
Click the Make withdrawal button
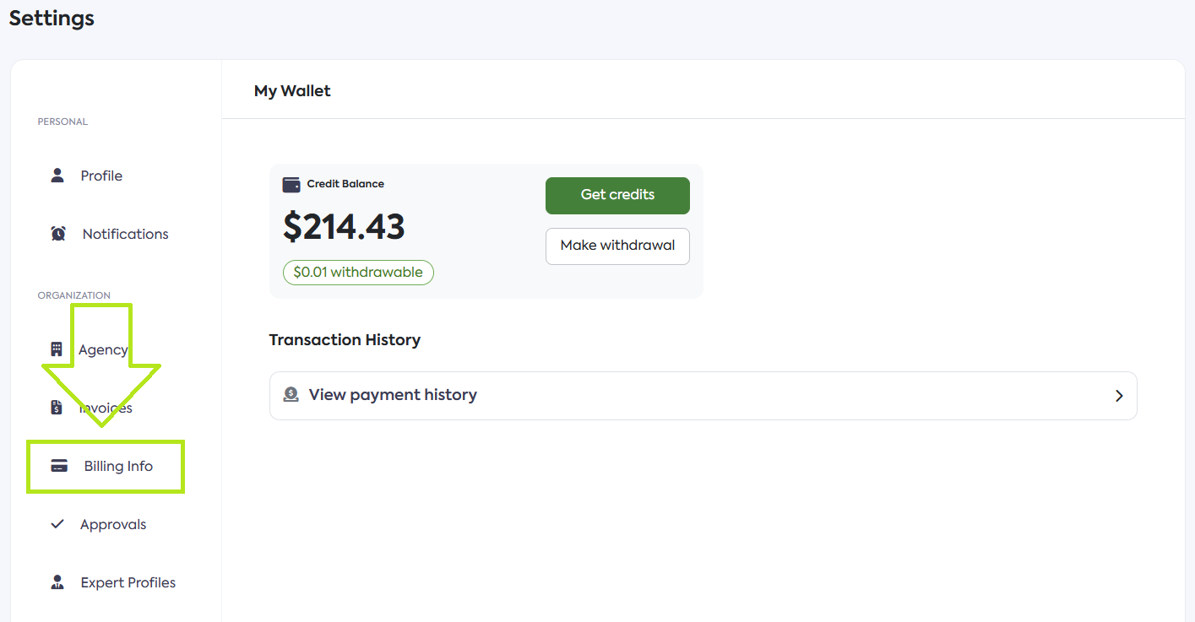(617, 246)
